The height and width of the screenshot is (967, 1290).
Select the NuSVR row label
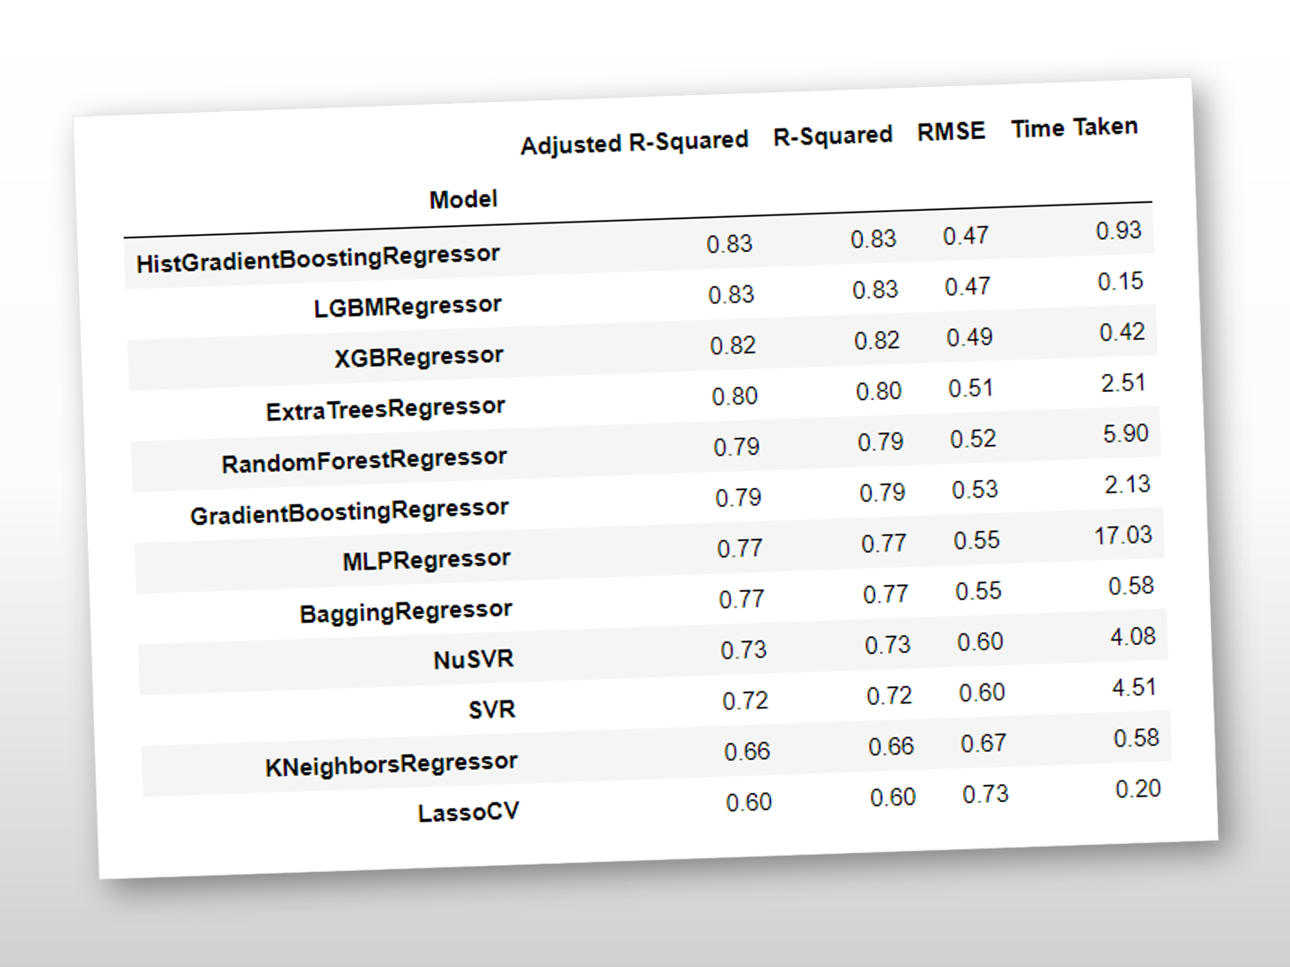coord(473,660)
